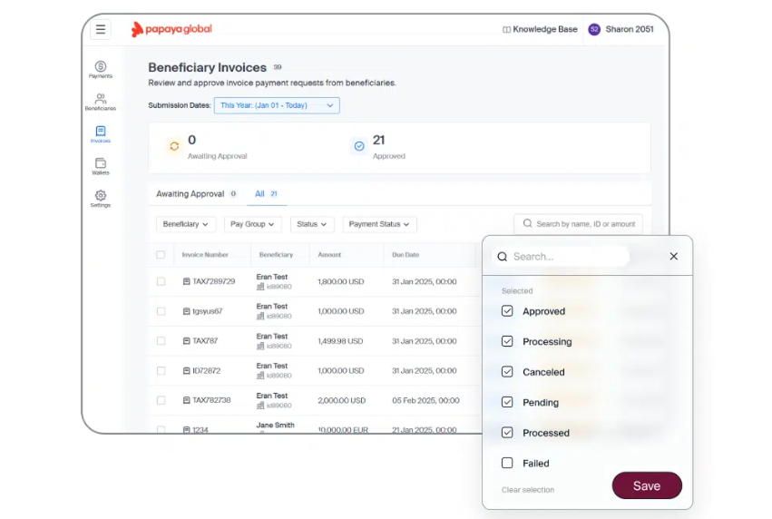This screenshot has height=519, width=772.
Task: Click the Knowledge Base book icon
Action: tap(506, 30)
